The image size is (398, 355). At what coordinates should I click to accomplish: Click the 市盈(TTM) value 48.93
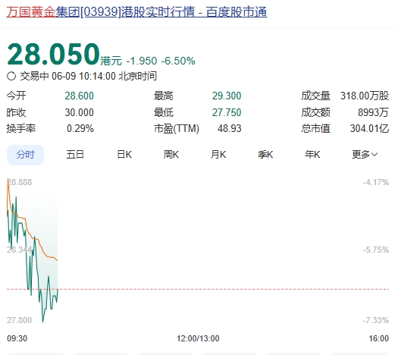[230, 129]
